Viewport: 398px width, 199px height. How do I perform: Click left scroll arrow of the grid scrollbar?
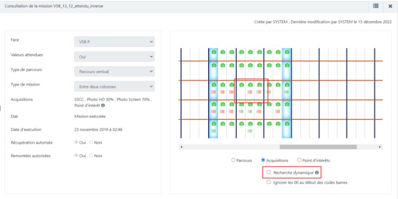click(181, 147)
